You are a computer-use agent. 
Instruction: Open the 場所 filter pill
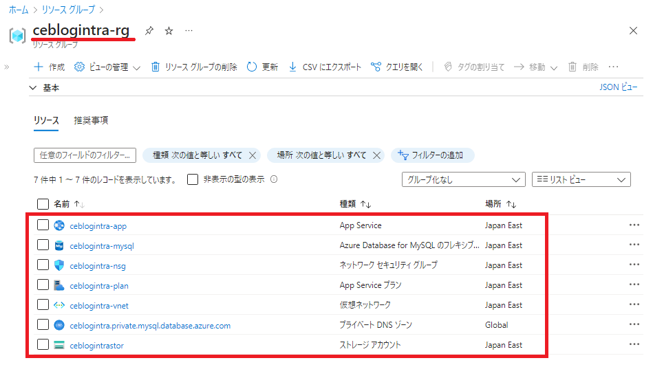321,155
